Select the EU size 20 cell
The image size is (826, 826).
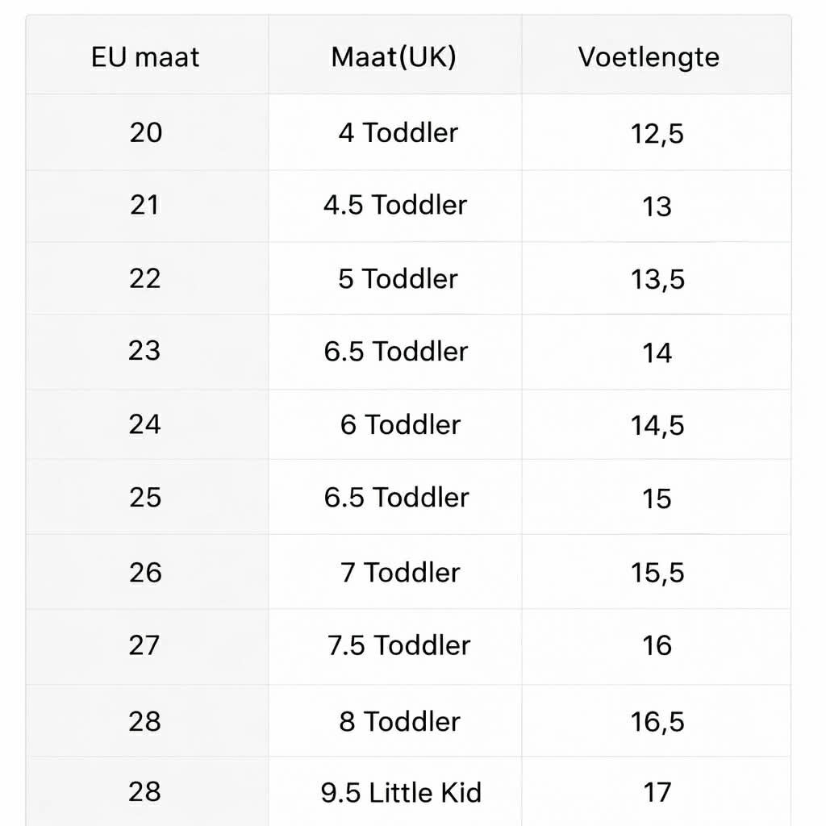pos(146,132)
